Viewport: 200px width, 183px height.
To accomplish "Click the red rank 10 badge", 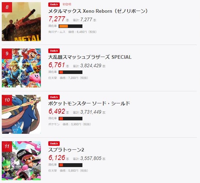I will (7, 100).
